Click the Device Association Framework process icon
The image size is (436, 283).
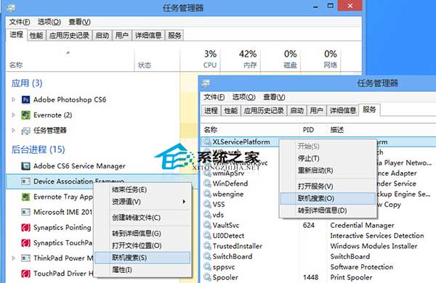click(x=25, y=181)
